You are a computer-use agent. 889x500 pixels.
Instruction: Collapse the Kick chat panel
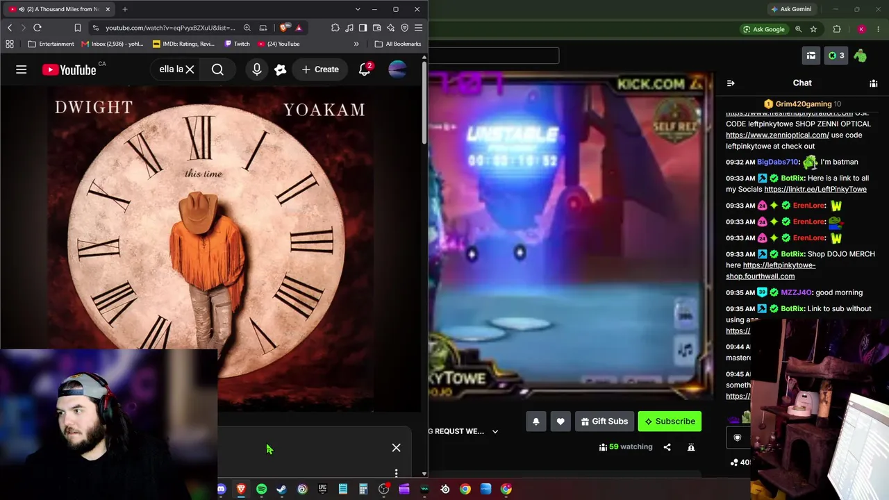point(731,83)
